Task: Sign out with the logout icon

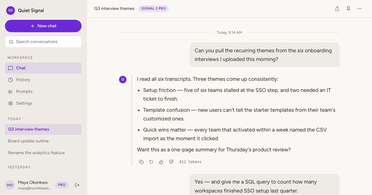Action: pyautogui.click(x=77, y=185)
